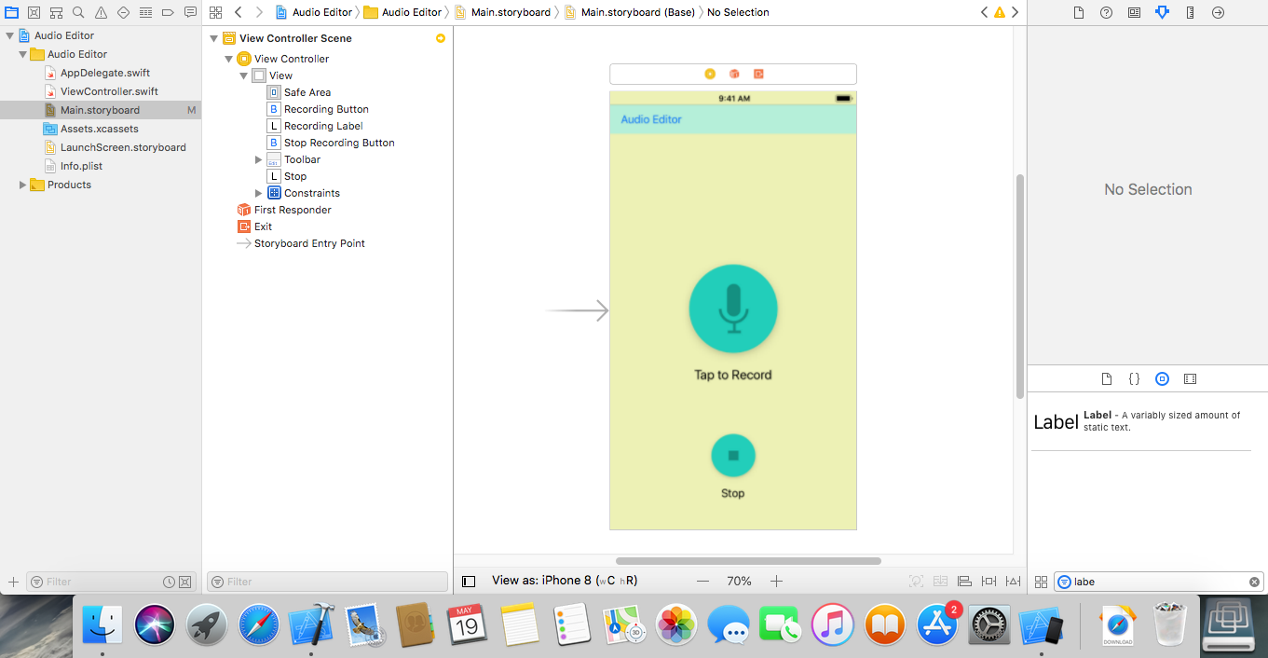Expand the Toolbar tree item
Screen dimensions: 1268x658
[258, 159]
